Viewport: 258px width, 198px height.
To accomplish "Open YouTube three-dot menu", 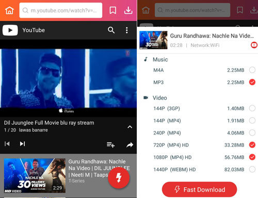I will [x=127, y=30].
